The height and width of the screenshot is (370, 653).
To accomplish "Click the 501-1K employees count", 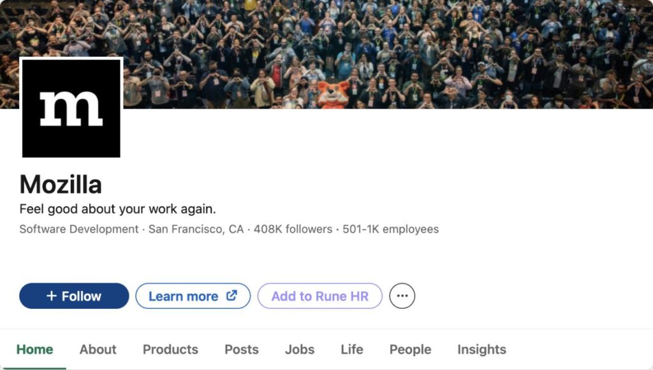I will click(390, 229).
